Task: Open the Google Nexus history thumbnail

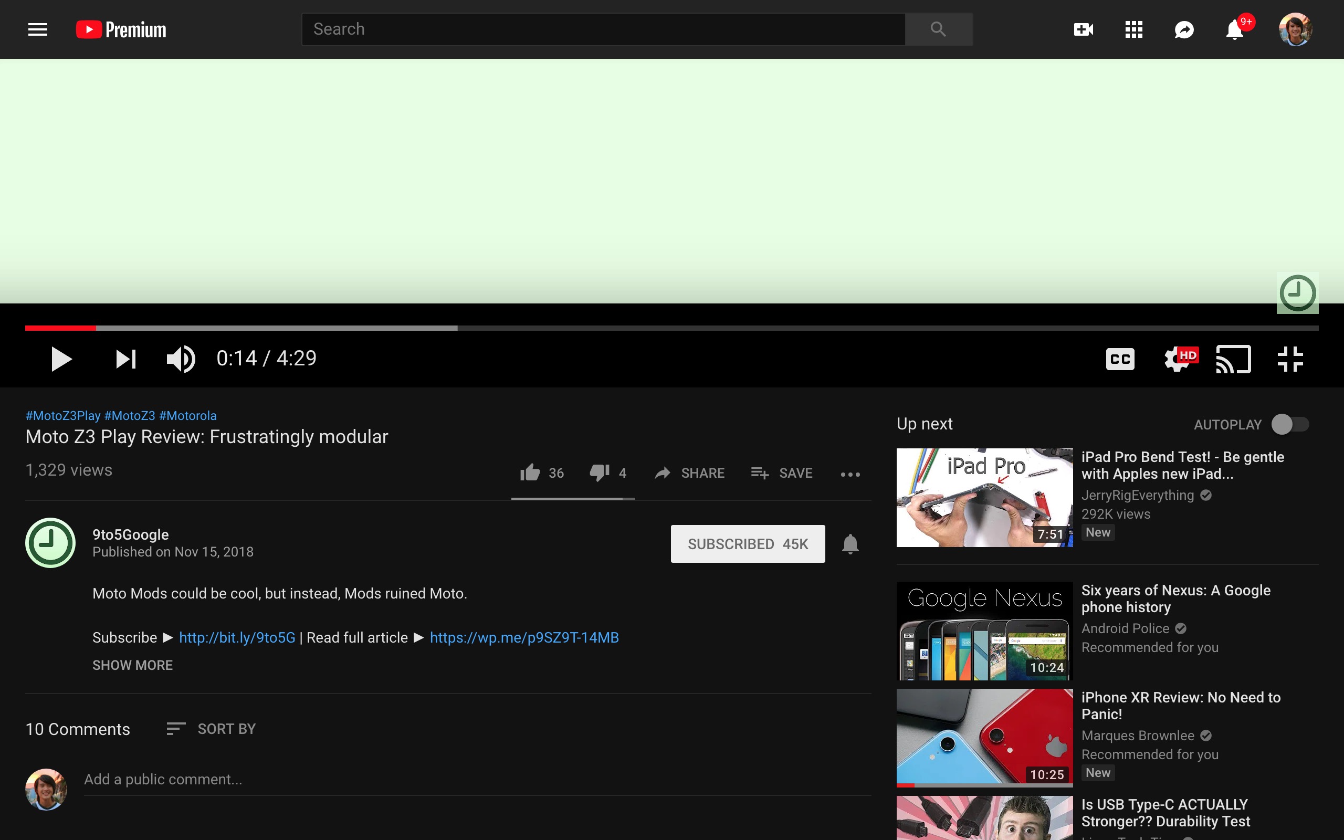Action: (984, 631)
